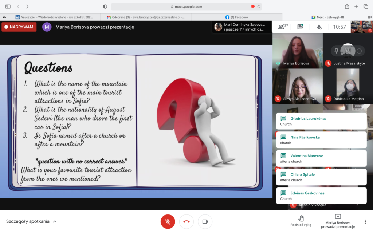The width and height of the screenshot is (373, 233).
Task: Raise hand with Podnieś rękę
Action: pos(301,221)
